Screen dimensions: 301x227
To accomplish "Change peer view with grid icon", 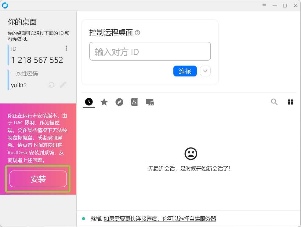I will coord(290,102).
